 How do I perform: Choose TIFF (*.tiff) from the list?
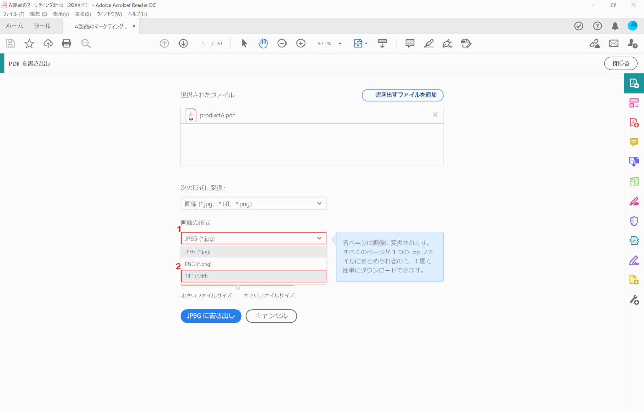pyautogui.click(x=253, y=276)
